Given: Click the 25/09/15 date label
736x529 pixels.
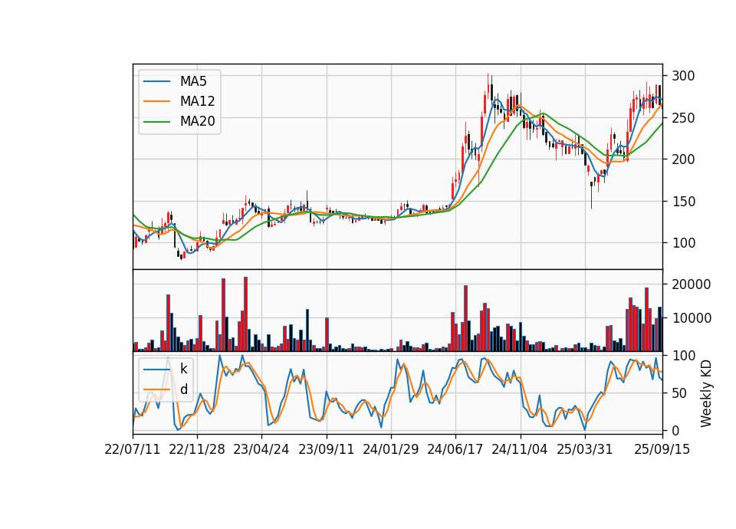Looking at the screenshot, I should (662, 449).
